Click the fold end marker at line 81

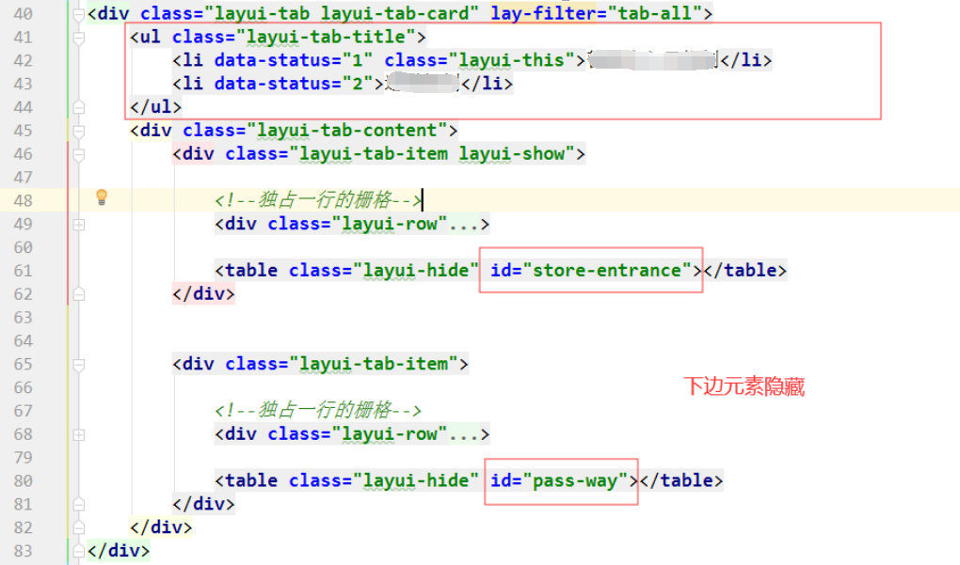tap(79, 505)
